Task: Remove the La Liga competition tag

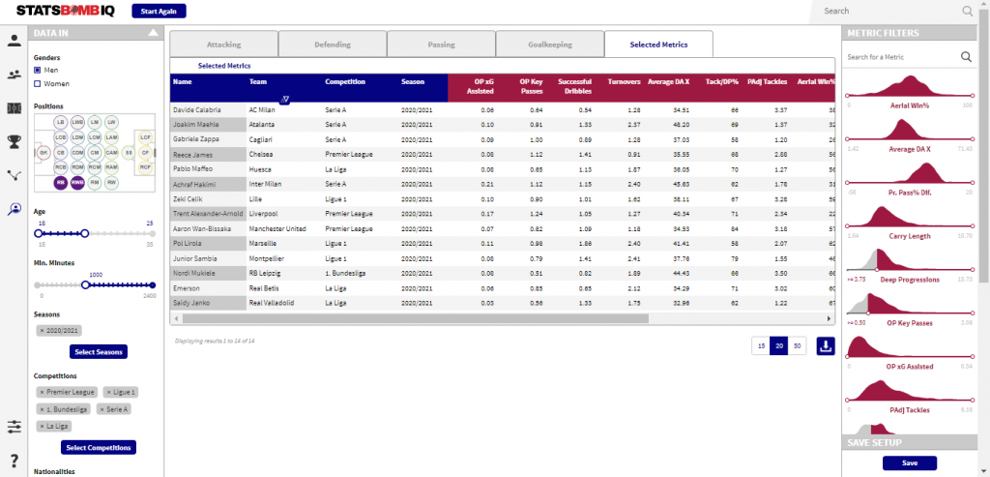Action: (x=43, y=427)
